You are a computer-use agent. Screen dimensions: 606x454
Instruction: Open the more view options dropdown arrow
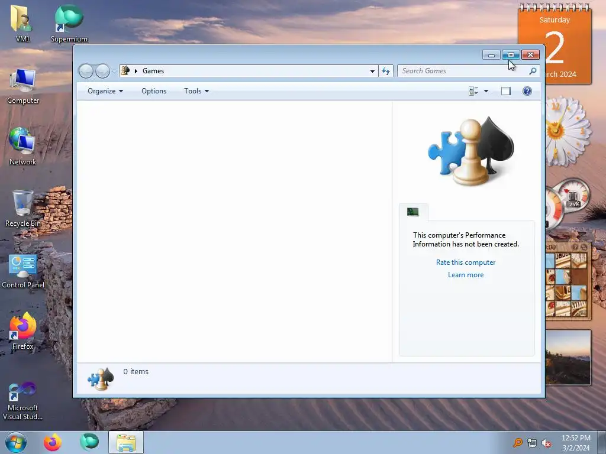click(x=486, y=91)
